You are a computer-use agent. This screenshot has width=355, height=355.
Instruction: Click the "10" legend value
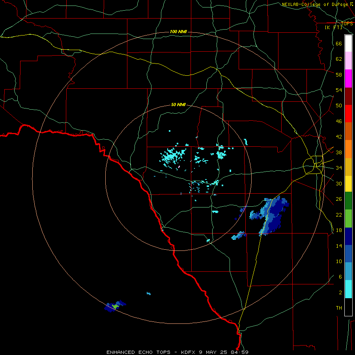(x=339, y=261)
